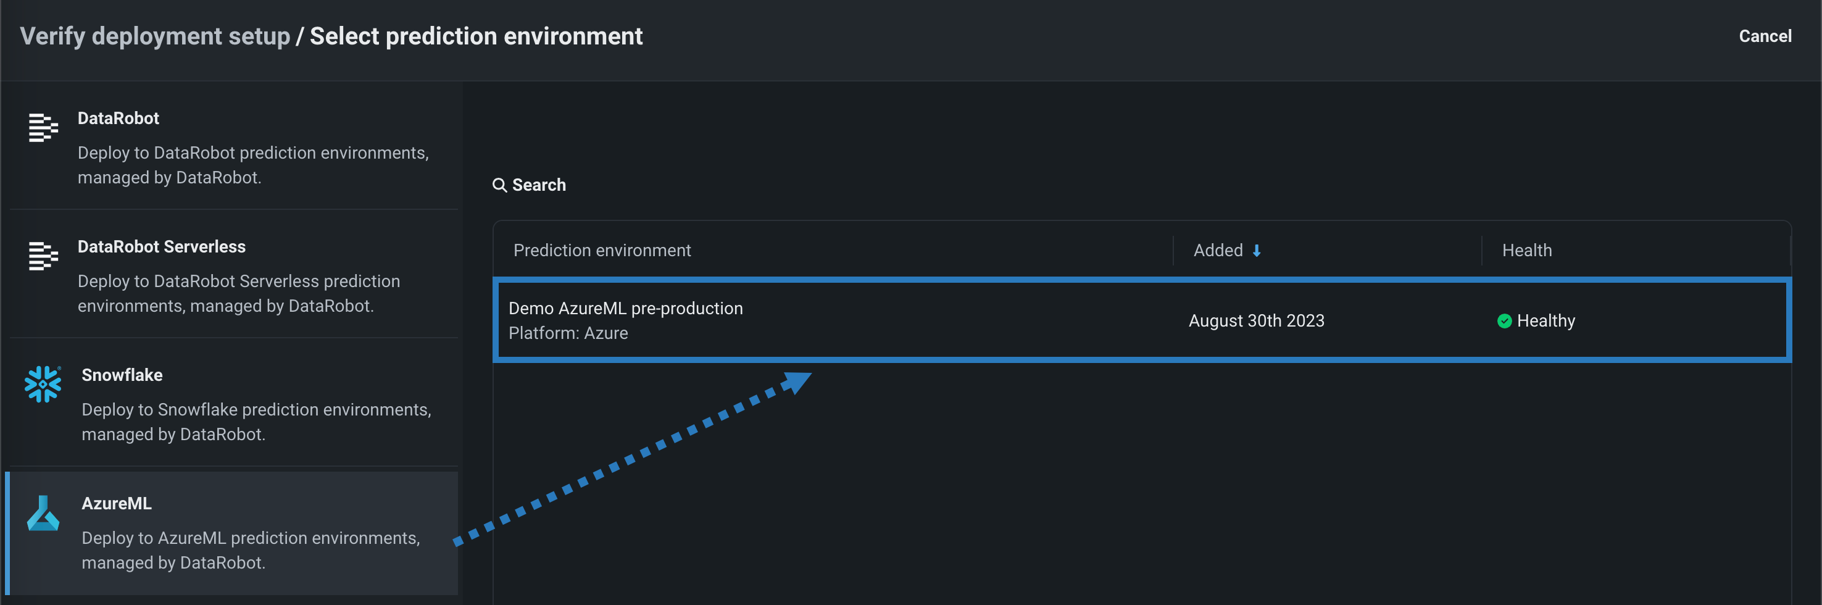
Task: Open the AzureML prediction environments option
Action: tap(233, 532)
